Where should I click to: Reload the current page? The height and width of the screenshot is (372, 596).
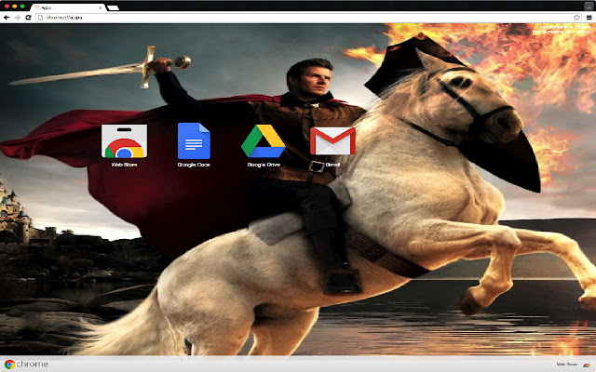(x=28, y=18)
